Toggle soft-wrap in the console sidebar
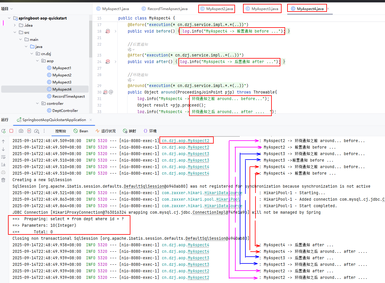 (3, 157)
